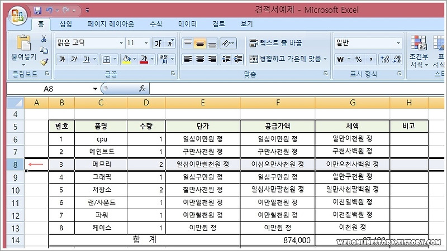This screenshot has width=447, height=251.
Task: Decrease the cell indent
Action: pos(226,59)
